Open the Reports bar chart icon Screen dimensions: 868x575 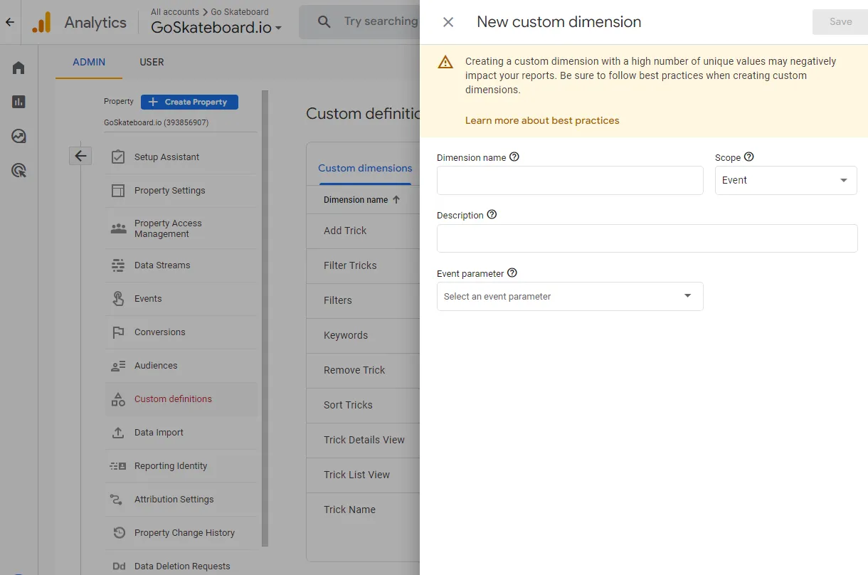[x=18, y=102]
